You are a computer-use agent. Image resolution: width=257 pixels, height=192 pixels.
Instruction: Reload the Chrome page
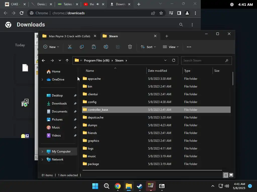pos(22,13)
